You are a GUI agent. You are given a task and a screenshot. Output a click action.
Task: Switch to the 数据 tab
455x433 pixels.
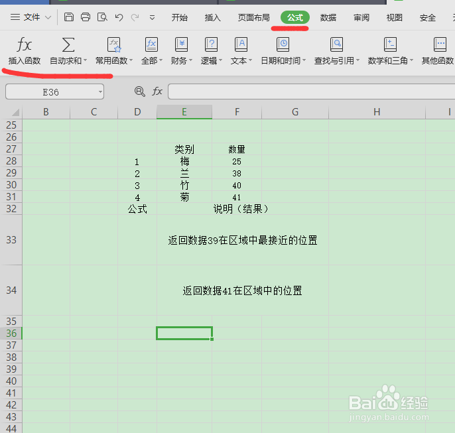point(328,17)
